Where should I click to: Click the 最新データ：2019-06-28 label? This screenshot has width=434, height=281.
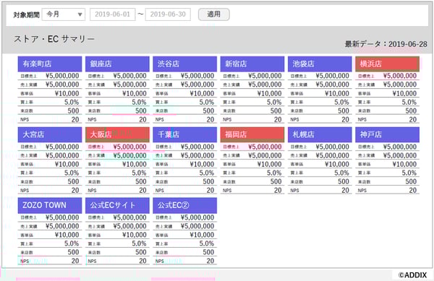[386, 44]
